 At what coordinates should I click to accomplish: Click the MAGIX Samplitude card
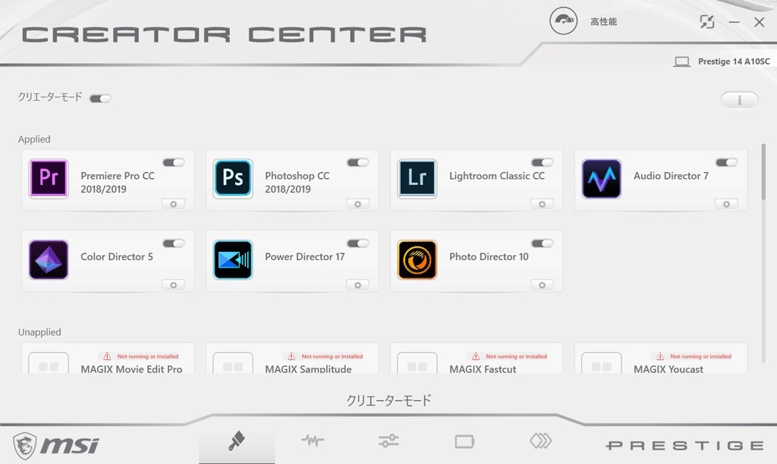coord(292,358)
